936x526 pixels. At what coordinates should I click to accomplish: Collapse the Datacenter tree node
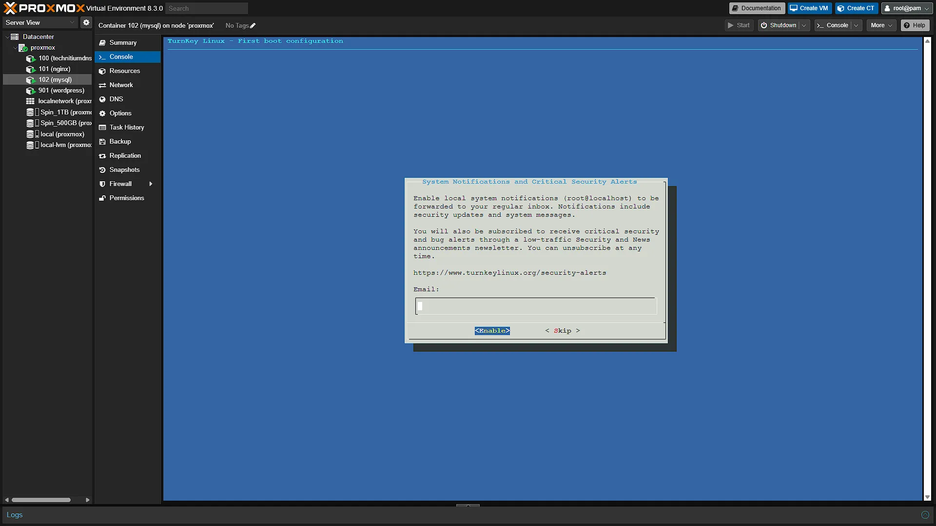click(x=7, y=37)
